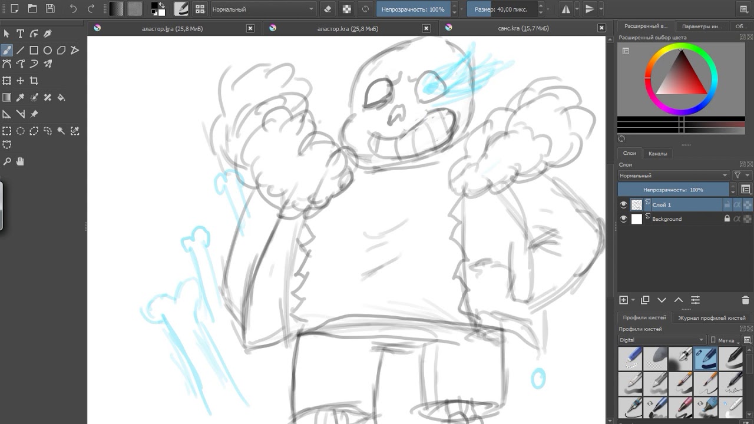The height and width of the screenshot is (424, 754).
Task: Select the Multibrush tool
Action: [48, 64]
